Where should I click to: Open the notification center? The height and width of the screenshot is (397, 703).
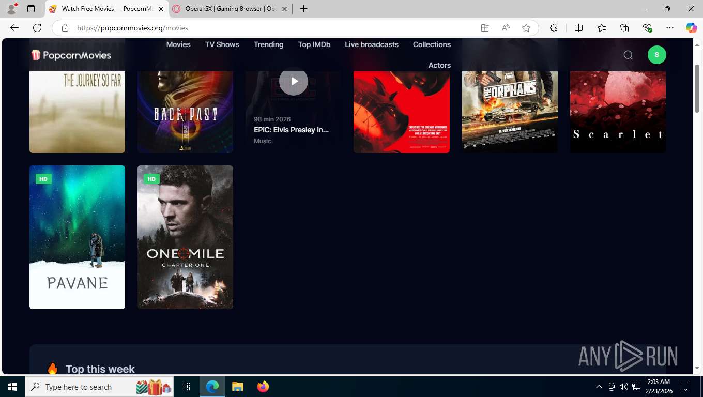686,387
